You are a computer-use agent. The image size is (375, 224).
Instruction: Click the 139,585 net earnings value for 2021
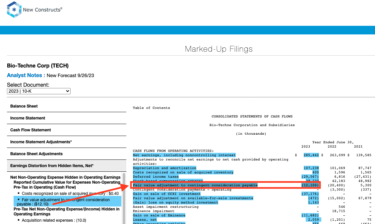click(364, 155)
